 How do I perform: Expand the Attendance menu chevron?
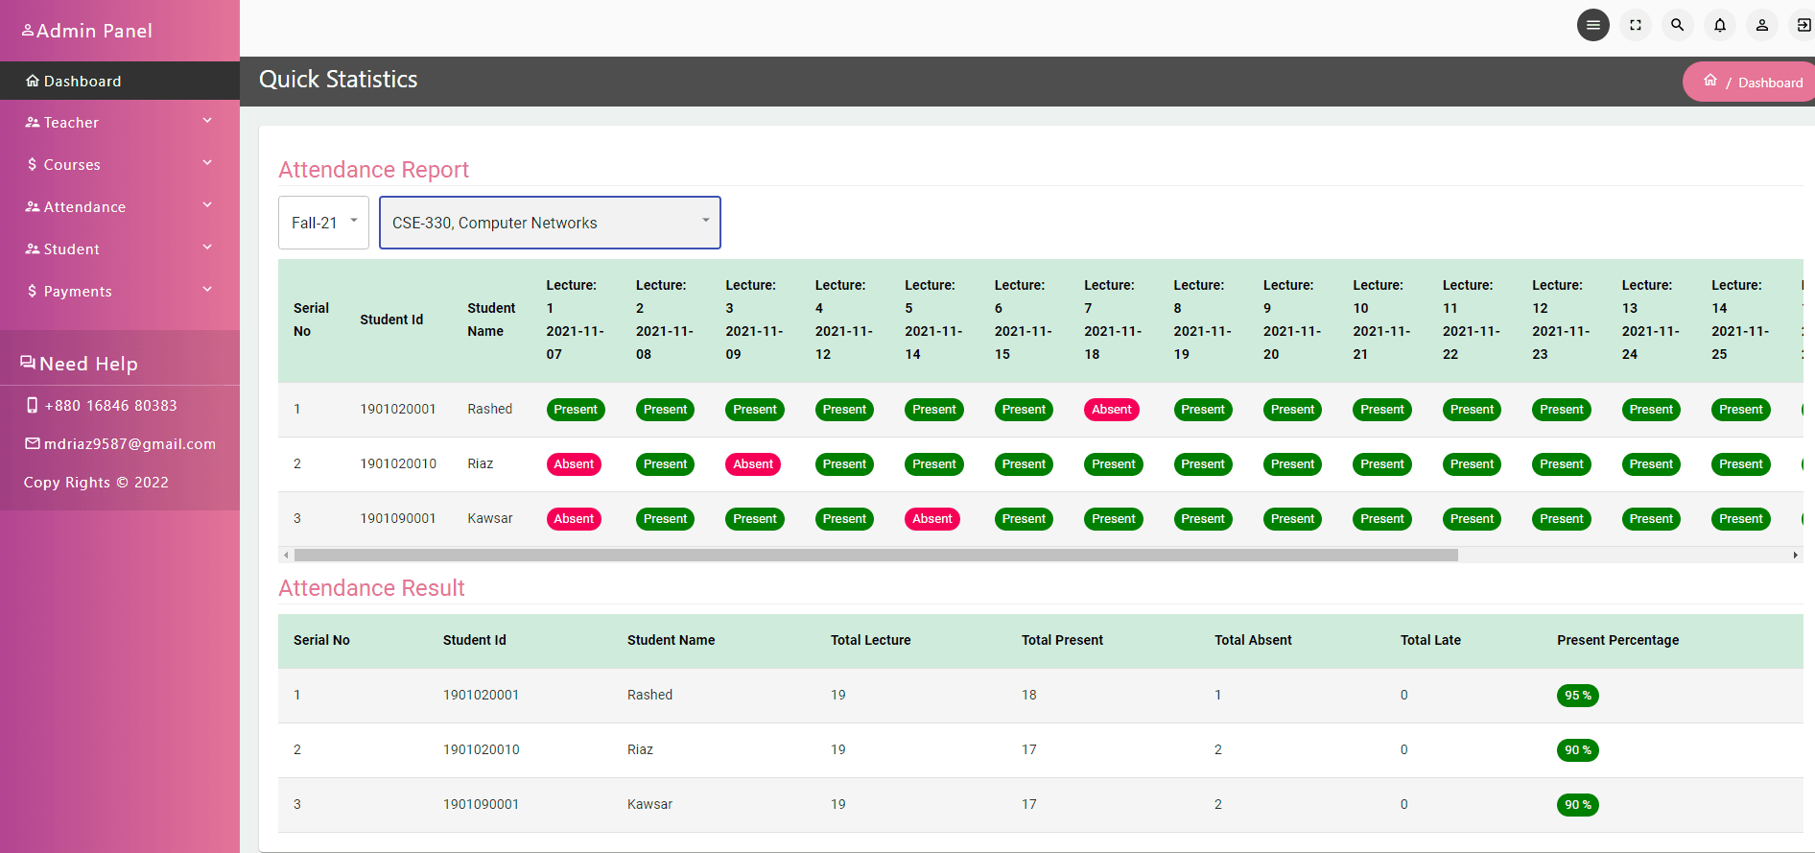[207, 205]
